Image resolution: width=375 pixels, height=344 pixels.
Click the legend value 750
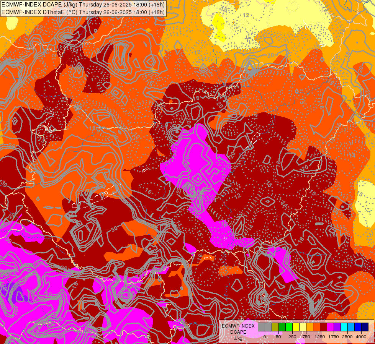[x=306, y=337]
